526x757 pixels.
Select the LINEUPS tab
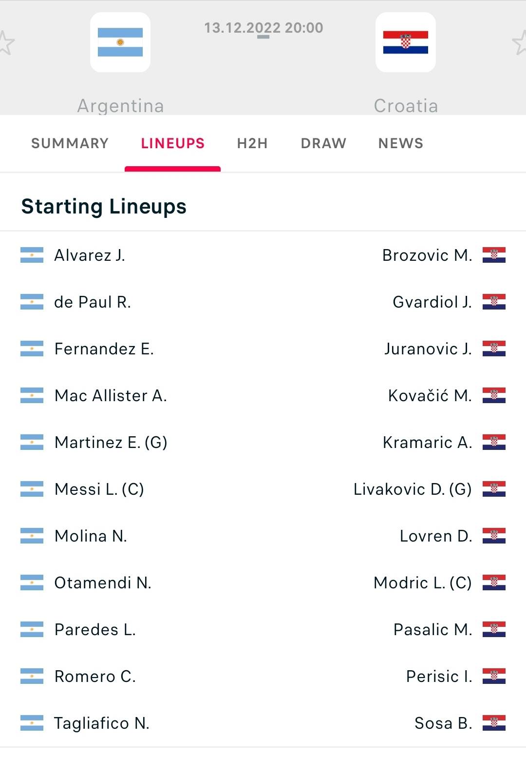coord(173,143)
